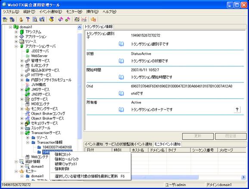Select the モニタイベント通知 tab
The height and width of the screenshot is (189, 249).
click(168, 144)
